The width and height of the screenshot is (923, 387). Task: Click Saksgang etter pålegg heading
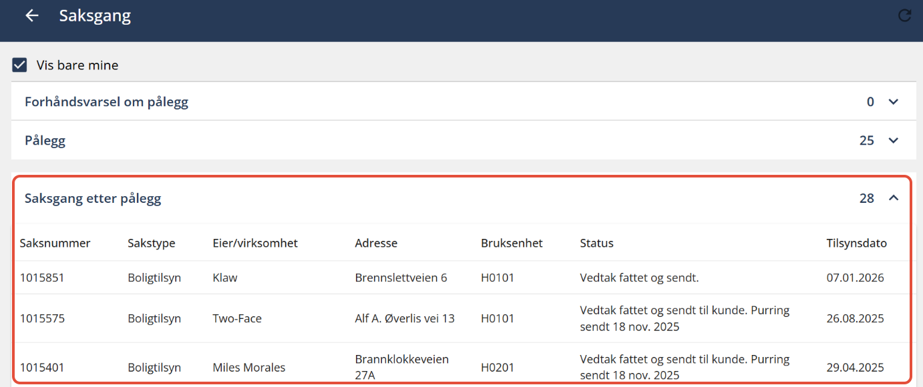click(x=93, y=198)
